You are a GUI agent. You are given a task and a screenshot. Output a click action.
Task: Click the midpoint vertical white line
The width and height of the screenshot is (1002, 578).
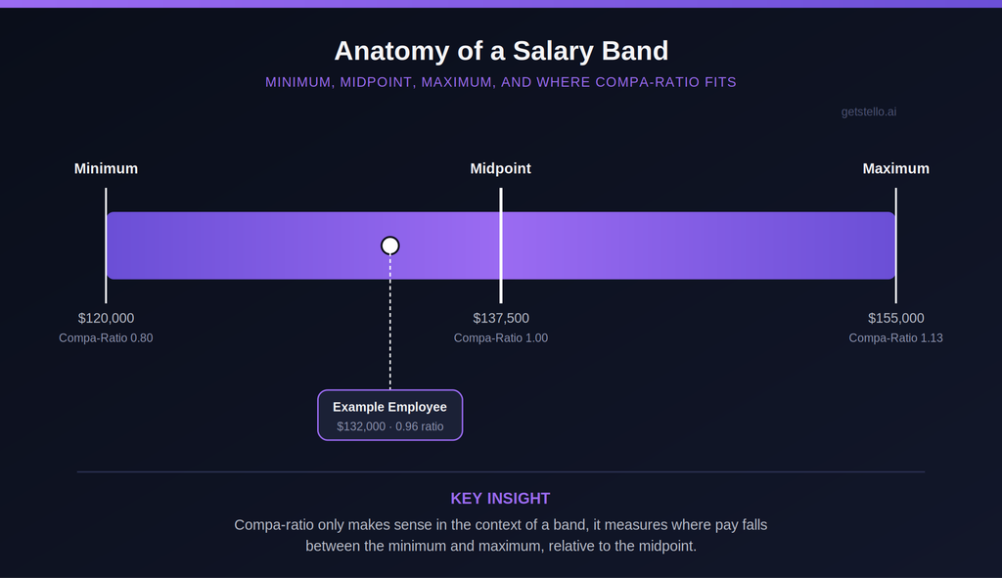coord(501,245)
